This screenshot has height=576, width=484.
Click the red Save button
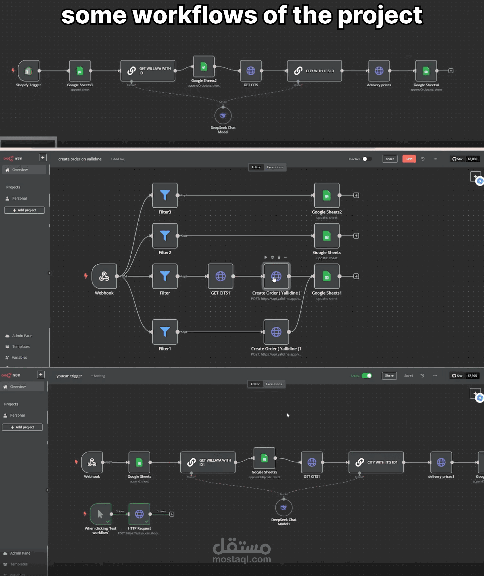click(409, 159)
